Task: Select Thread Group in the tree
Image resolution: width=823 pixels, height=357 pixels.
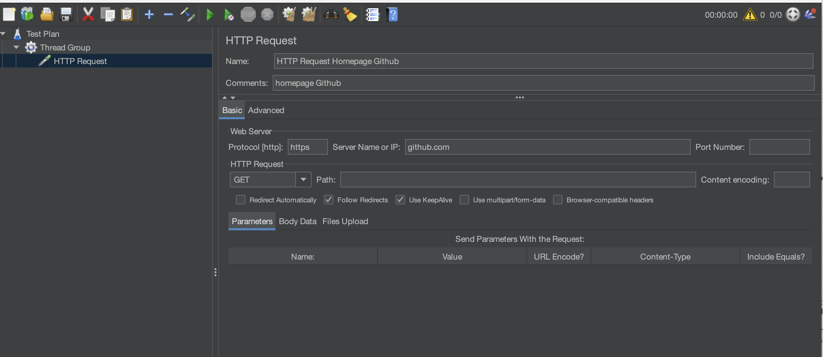Action: coord(65,47)
